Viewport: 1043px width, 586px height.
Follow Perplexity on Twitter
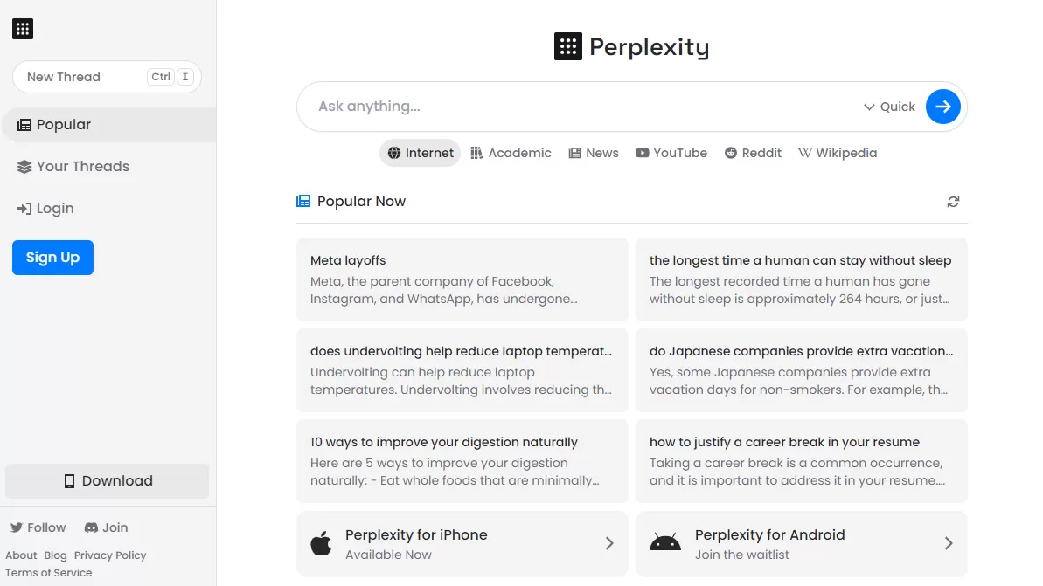tap(38, 527)
